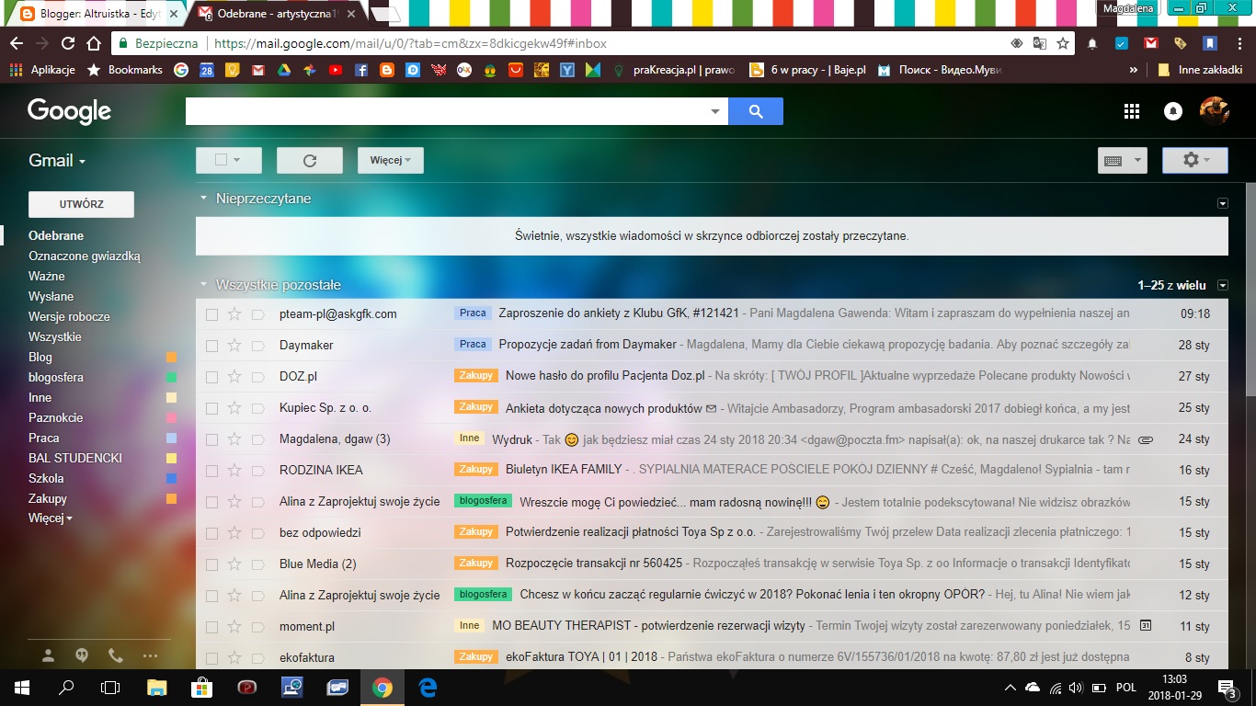The height and width of the screenshot is (706, 1256).
Task: Compose a message with UTWÓRZ
Action: [81, 204]
